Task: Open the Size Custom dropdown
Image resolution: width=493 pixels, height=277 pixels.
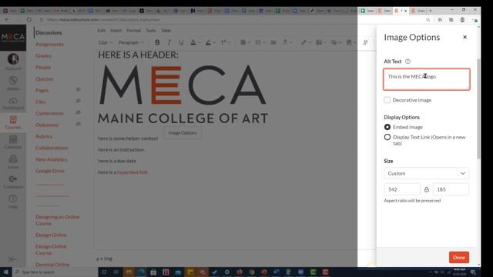Action: [x=426, y=173]
